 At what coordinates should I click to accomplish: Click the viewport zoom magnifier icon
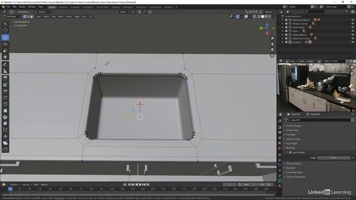[272, 38]
